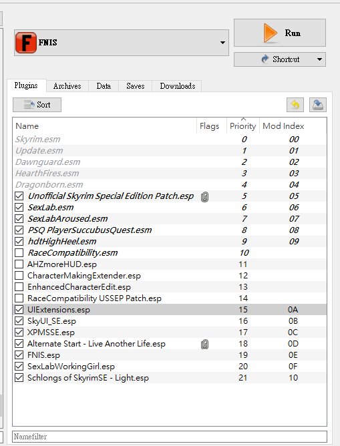The width and height of the screenshot is (340, 446).
Task: Select the FNIS.esp name text
Action: [43, 355]
